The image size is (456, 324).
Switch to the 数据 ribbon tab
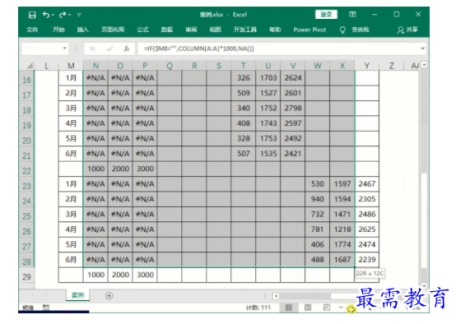pos(167,30)
